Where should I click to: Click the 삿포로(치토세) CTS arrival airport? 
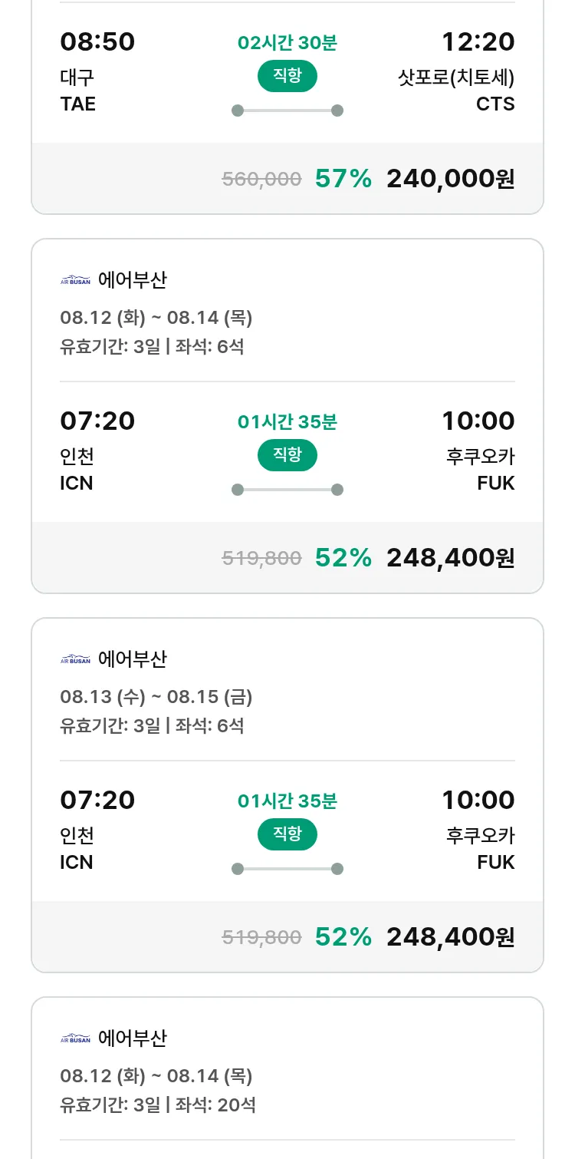[x=456, y=91]
